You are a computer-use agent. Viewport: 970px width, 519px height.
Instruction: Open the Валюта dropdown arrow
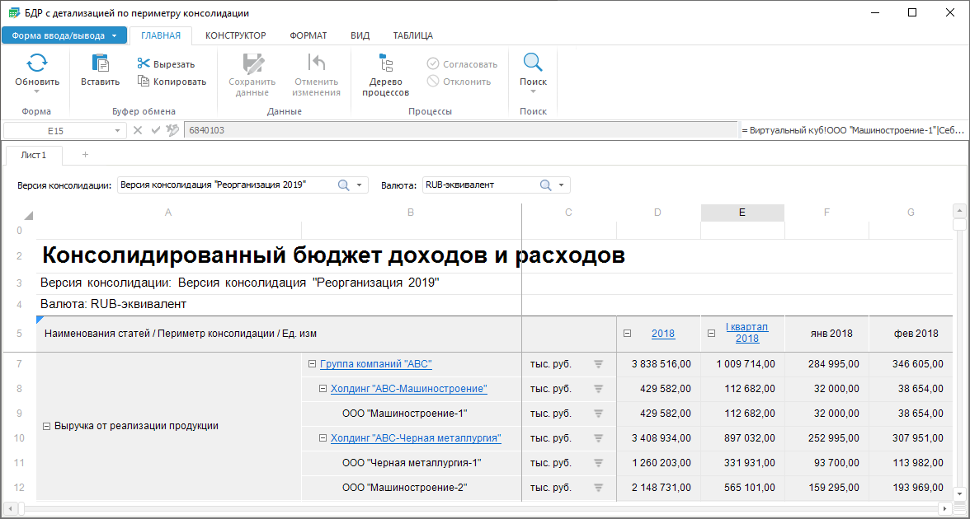[x=562, y=185]
